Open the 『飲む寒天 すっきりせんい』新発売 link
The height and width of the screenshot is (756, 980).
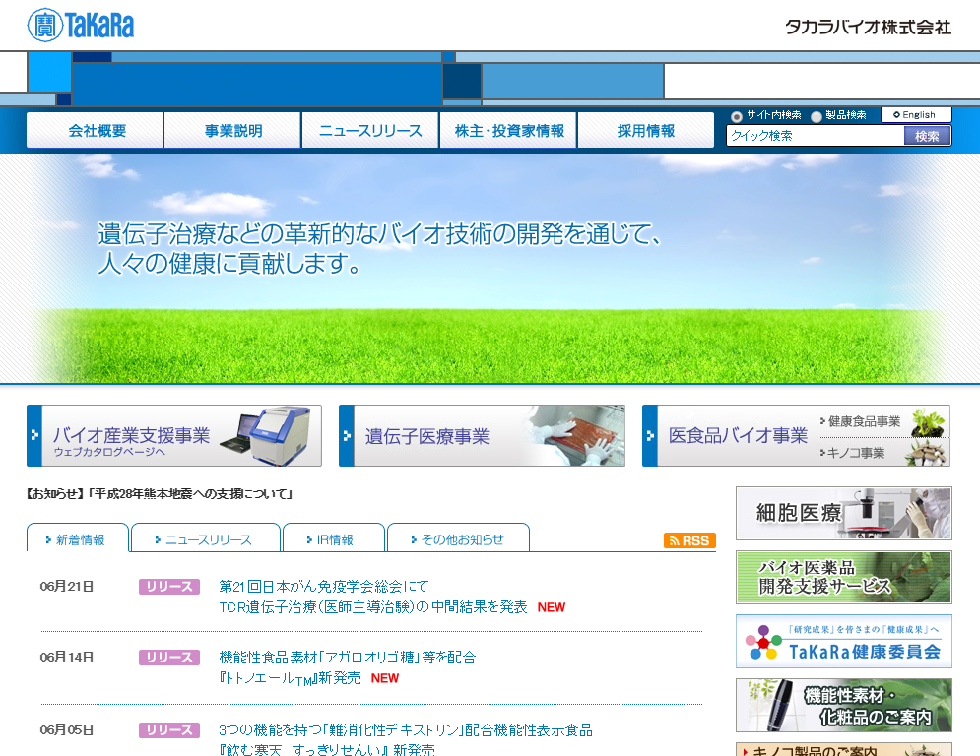[x=327, y=749]
